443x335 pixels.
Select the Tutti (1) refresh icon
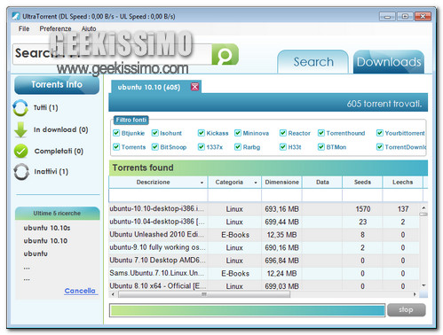point(20,108)
